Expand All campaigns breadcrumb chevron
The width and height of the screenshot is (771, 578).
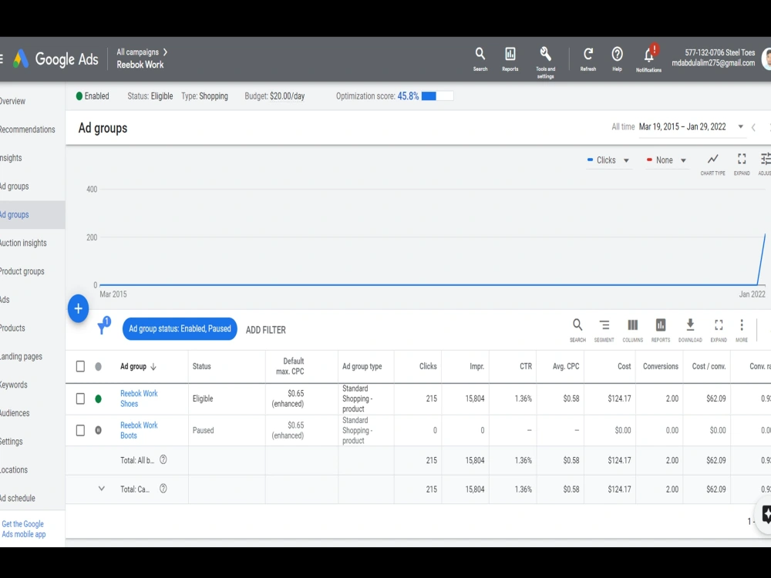click(165, 52)
